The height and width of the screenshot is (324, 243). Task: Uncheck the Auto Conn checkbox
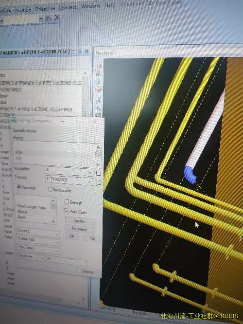[67, 211]
